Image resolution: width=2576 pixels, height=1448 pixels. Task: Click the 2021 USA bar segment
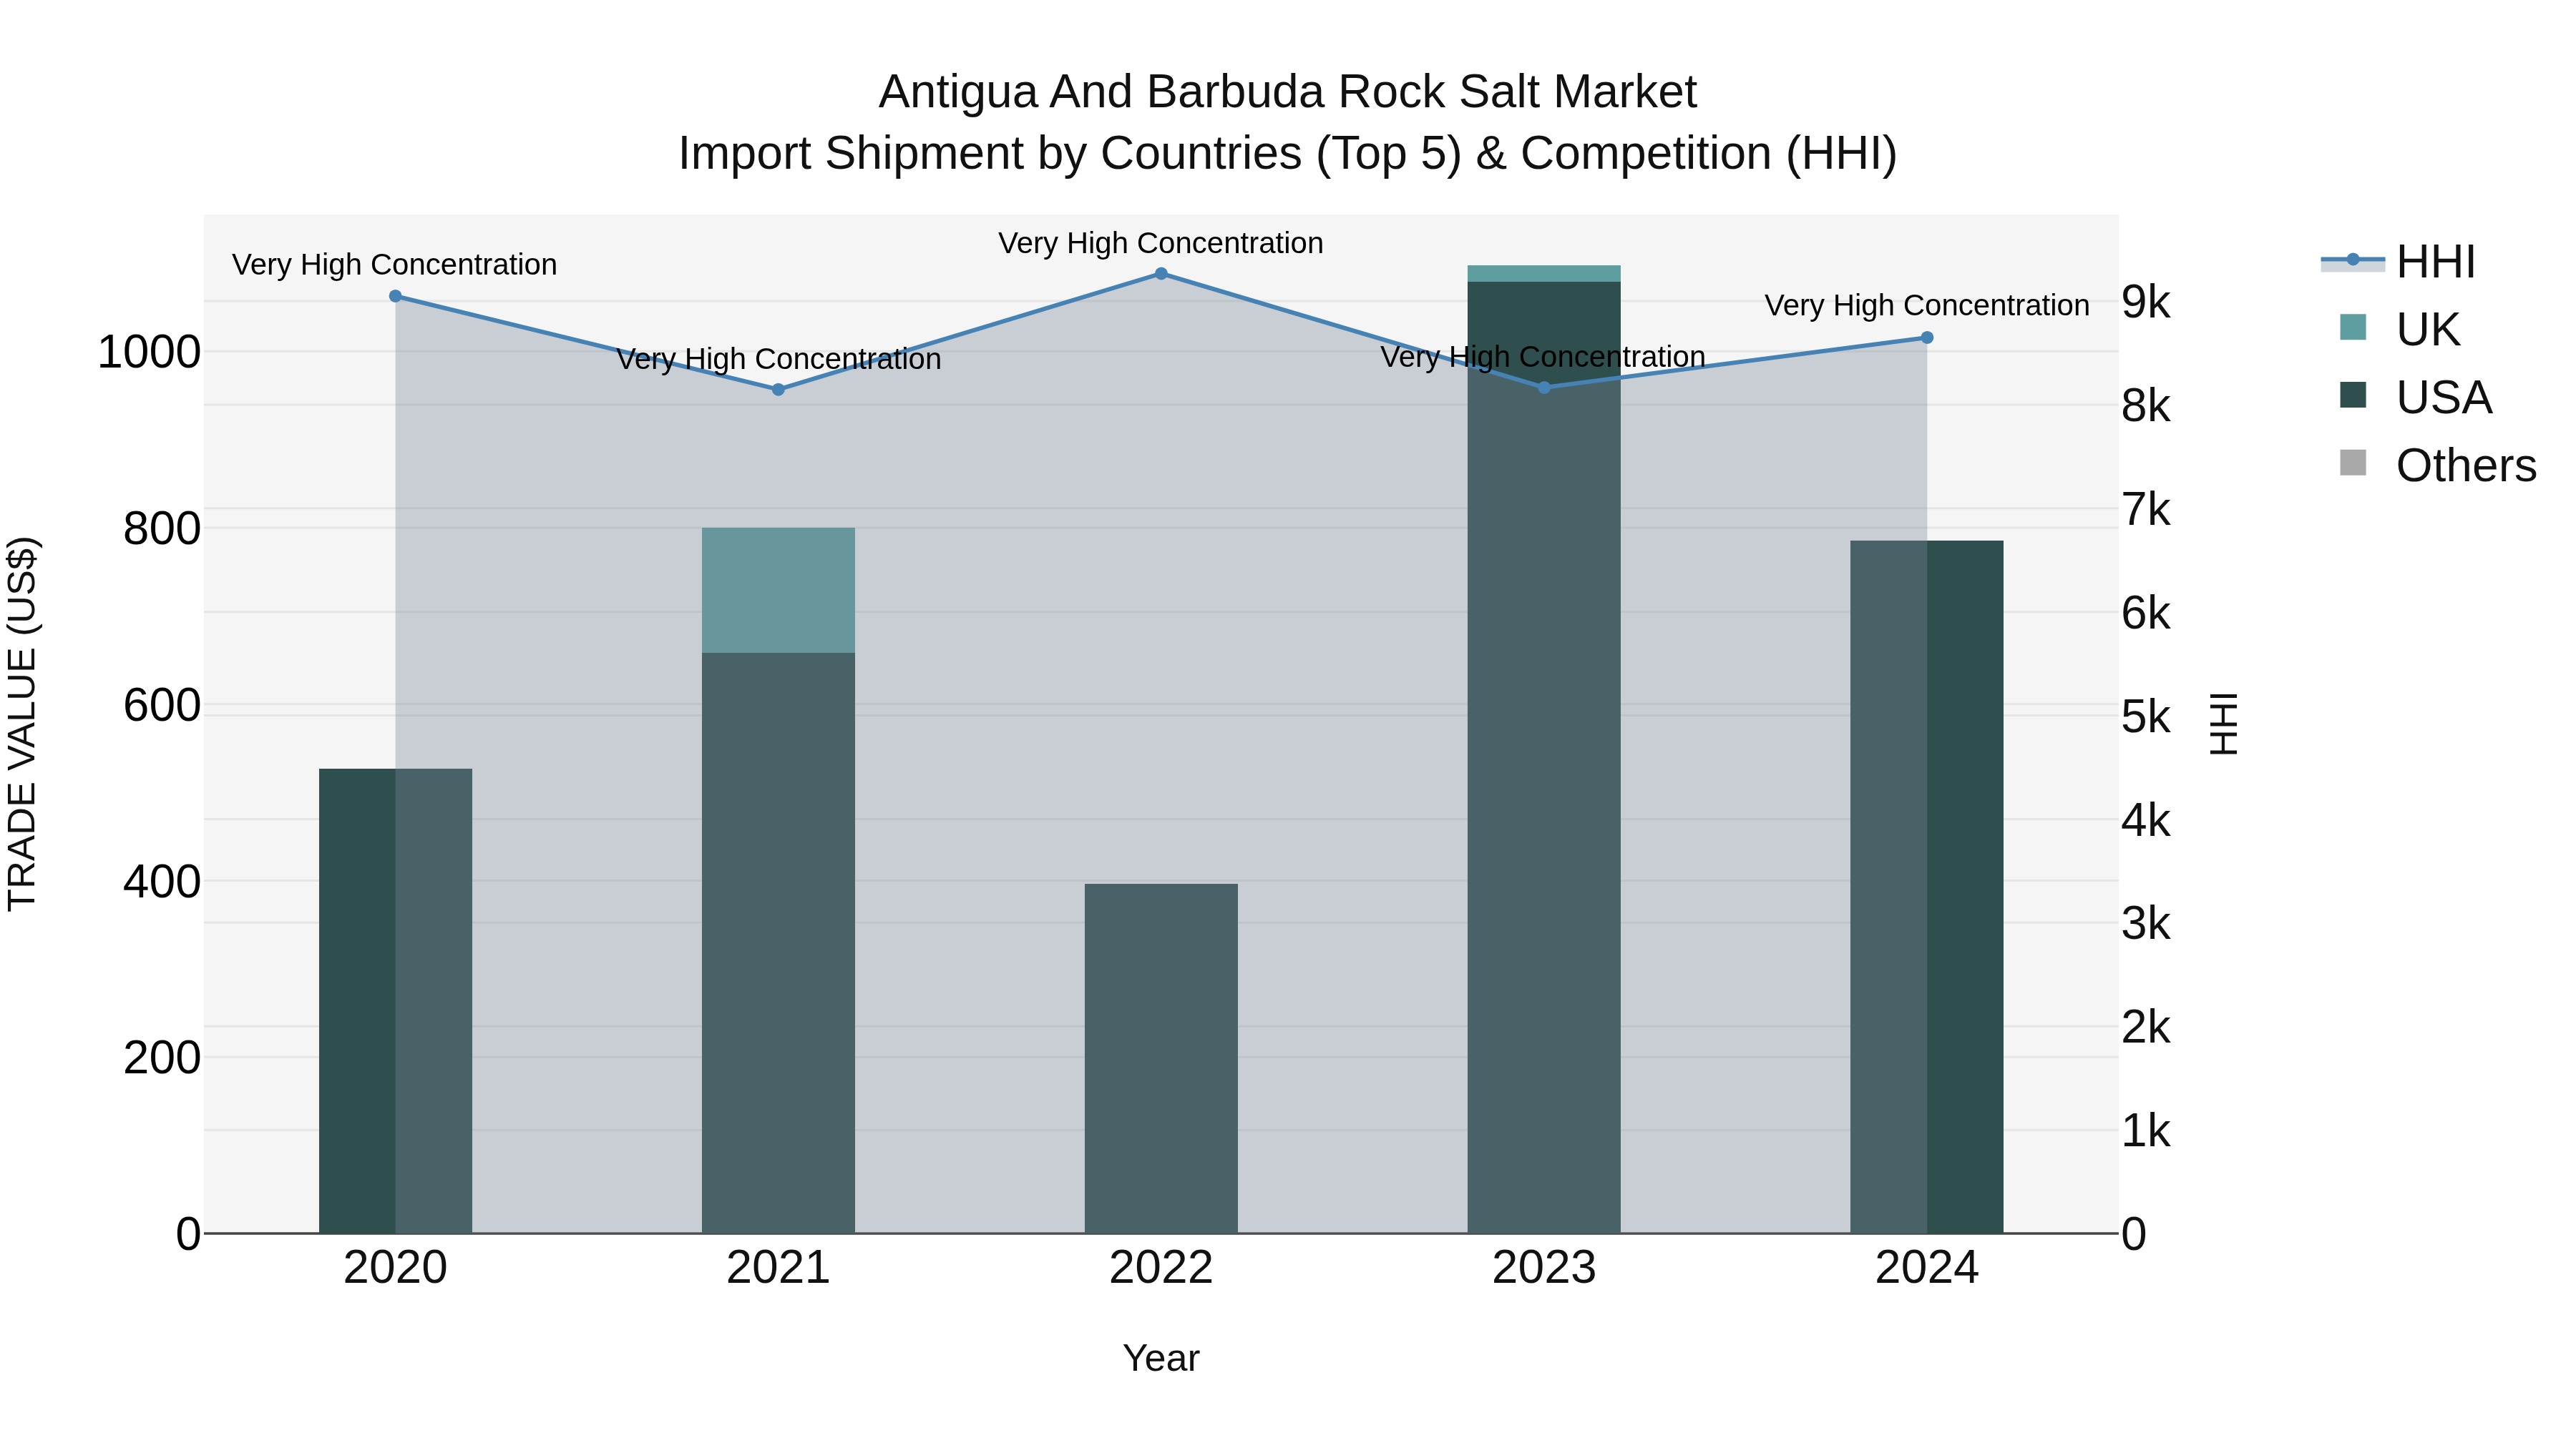click(778, 943)
